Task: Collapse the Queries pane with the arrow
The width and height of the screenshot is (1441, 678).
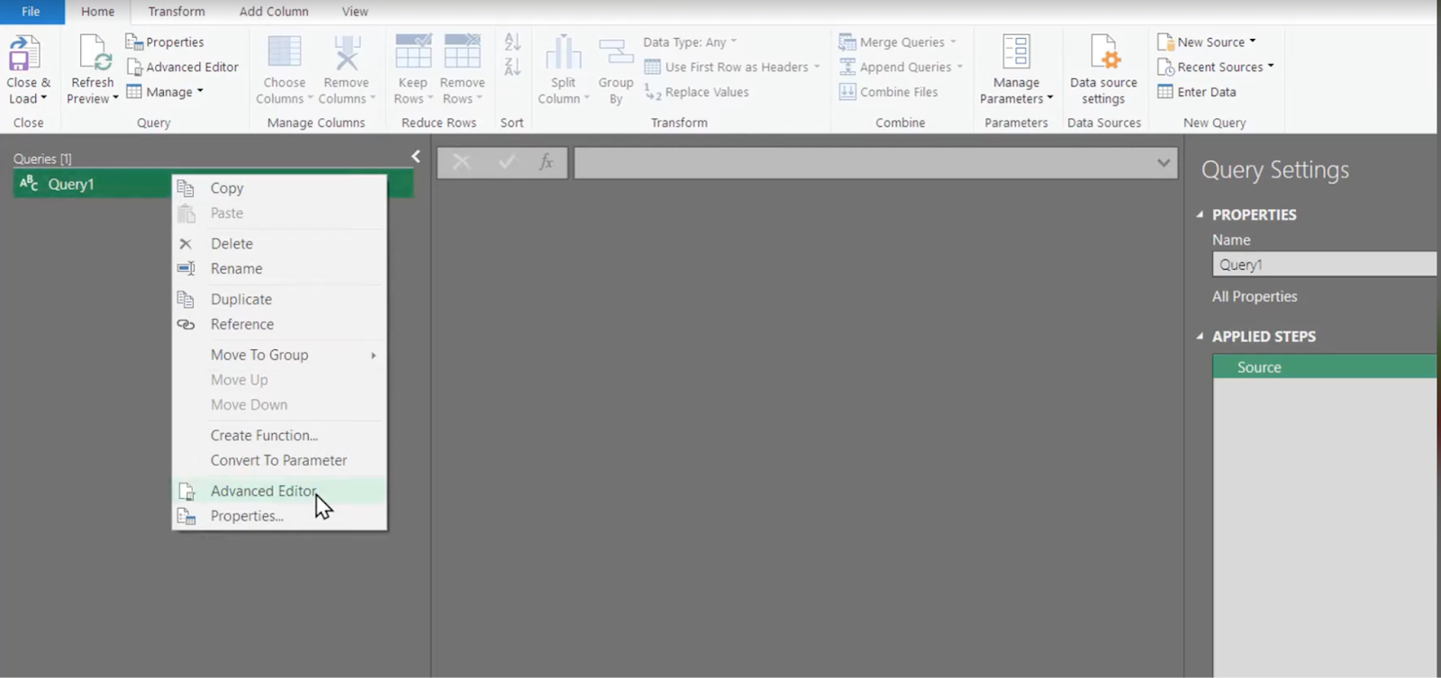Action: click(415, 157)
